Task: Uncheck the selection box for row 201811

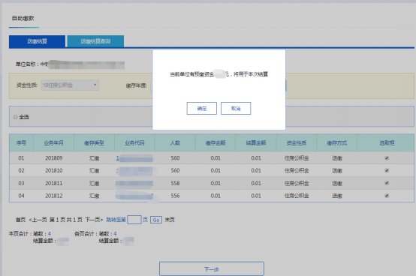Action: (387, 183)
